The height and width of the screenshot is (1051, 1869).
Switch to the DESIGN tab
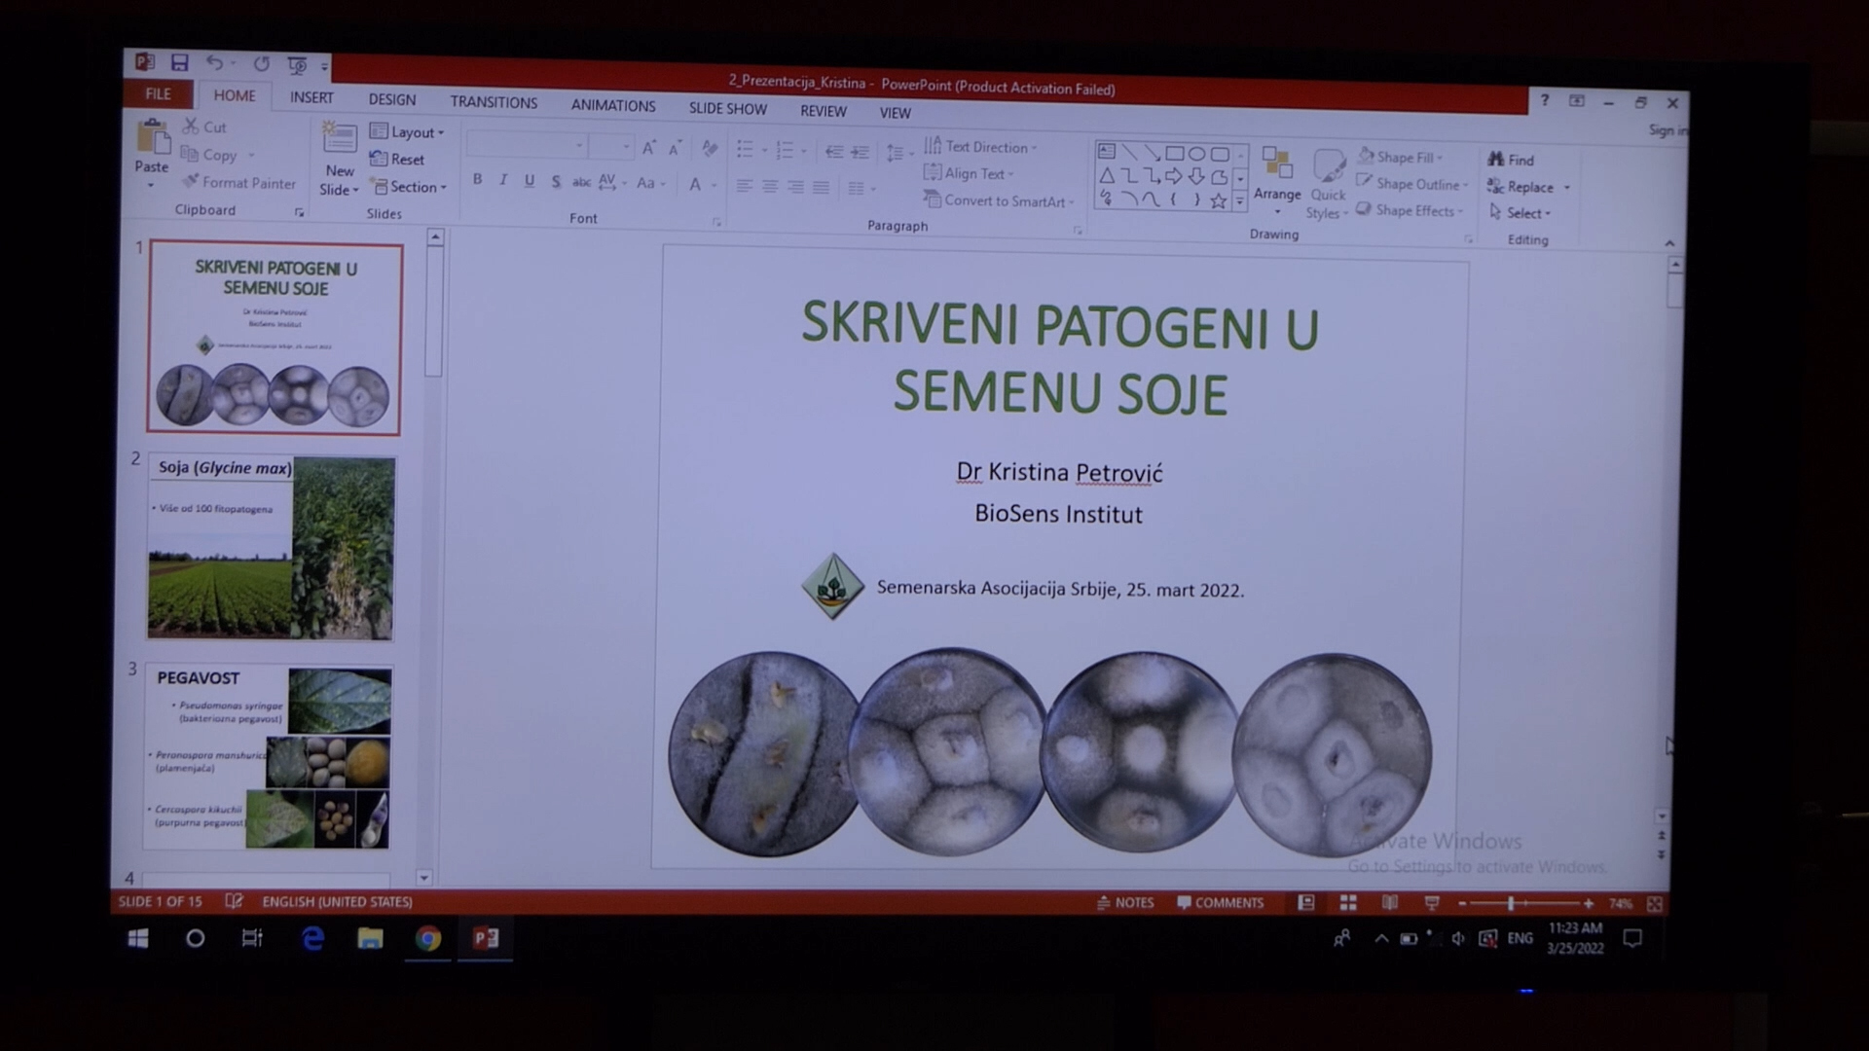tap(392, 99)
